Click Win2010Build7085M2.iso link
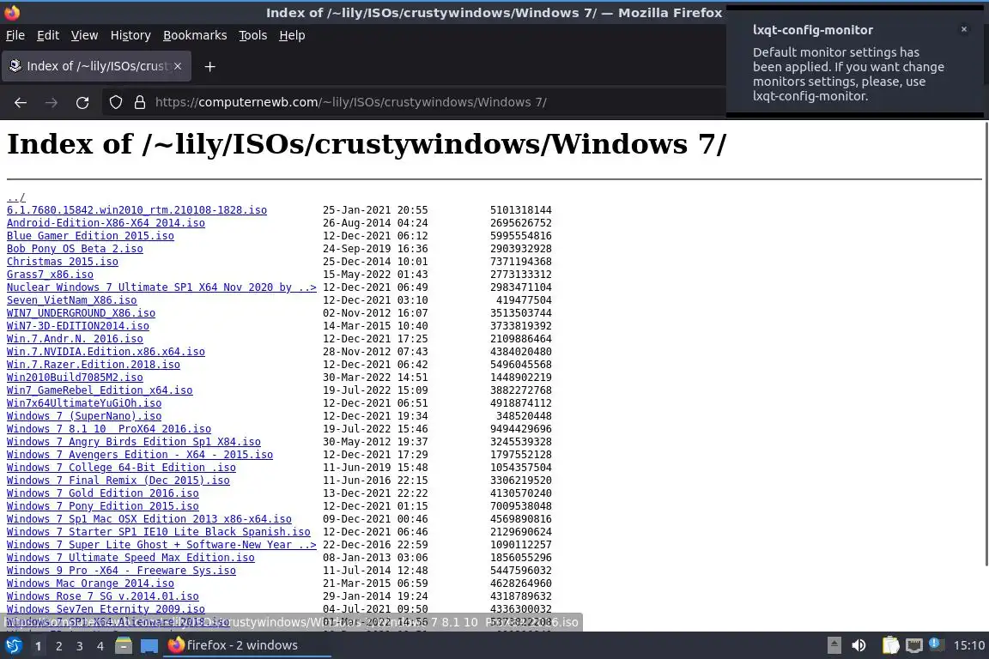989x659 pixels. tap(75, 377)
